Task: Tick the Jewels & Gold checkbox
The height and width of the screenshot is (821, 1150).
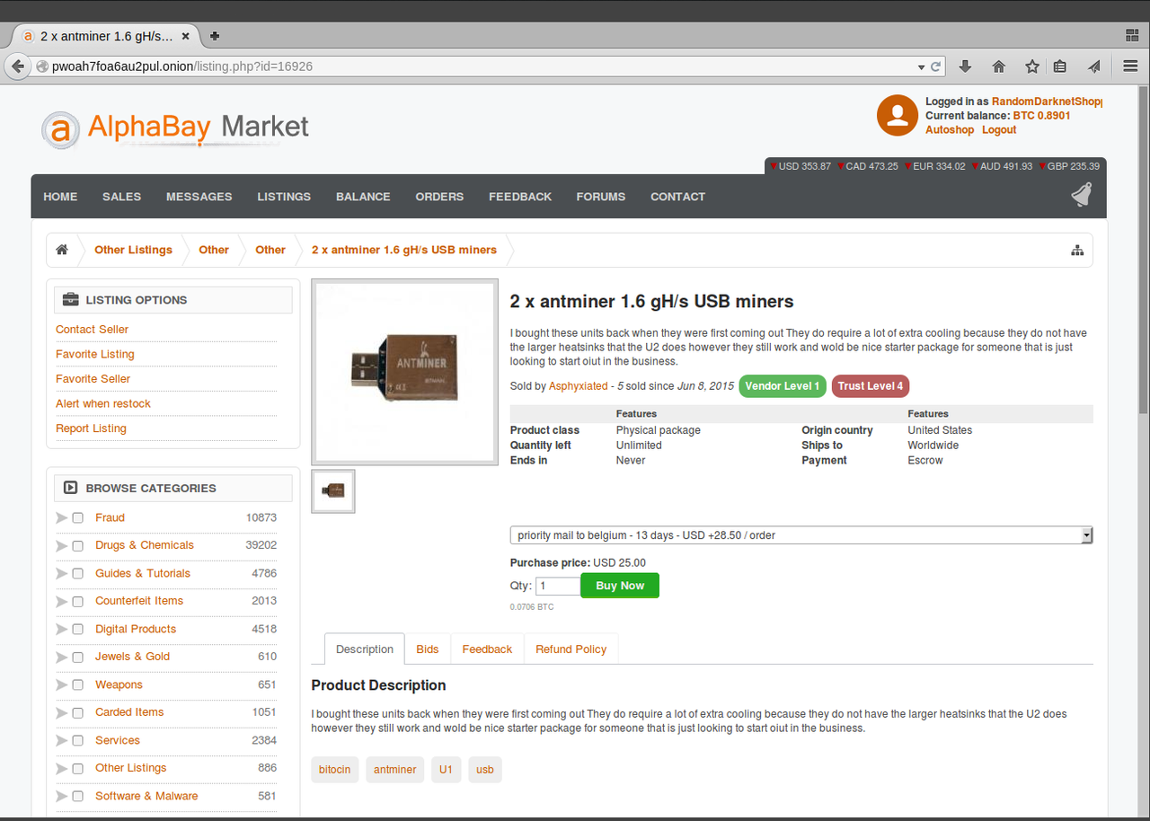Action: pos(77,658)
